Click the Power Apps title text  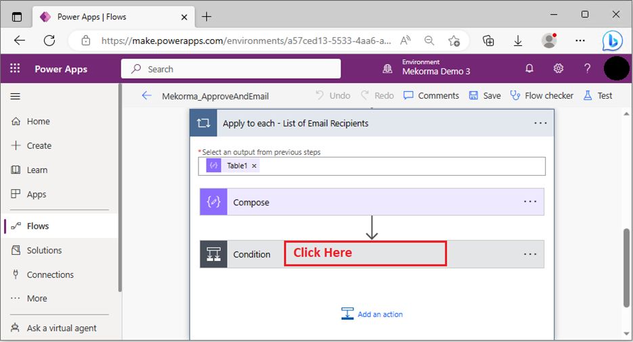[x=61, y=69]
